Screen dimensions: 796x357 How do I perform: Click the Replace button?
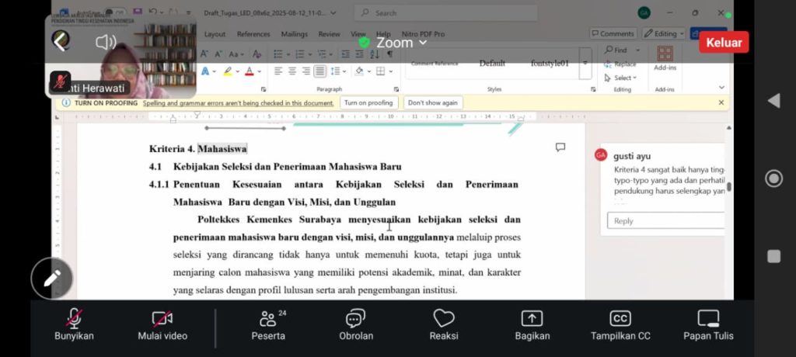click(620, 64)
